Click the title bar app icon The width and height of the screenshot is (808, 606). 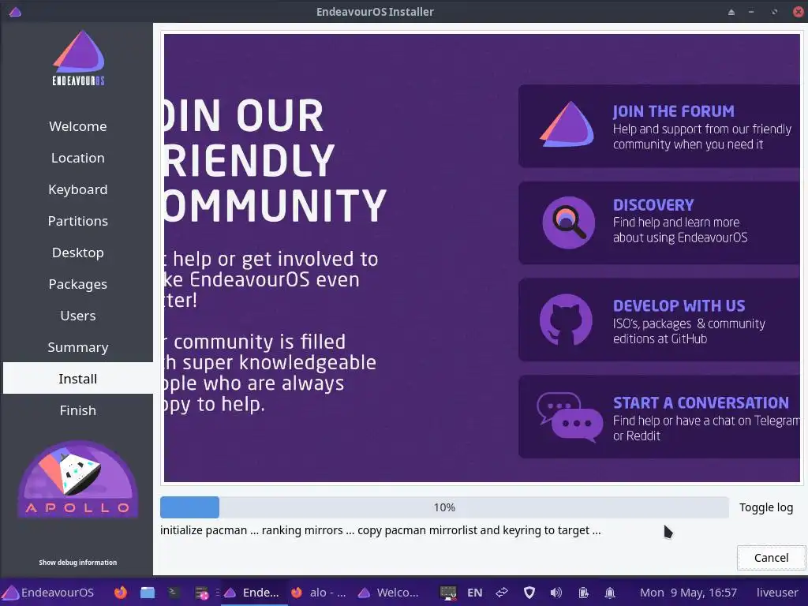tap(15, 12)
